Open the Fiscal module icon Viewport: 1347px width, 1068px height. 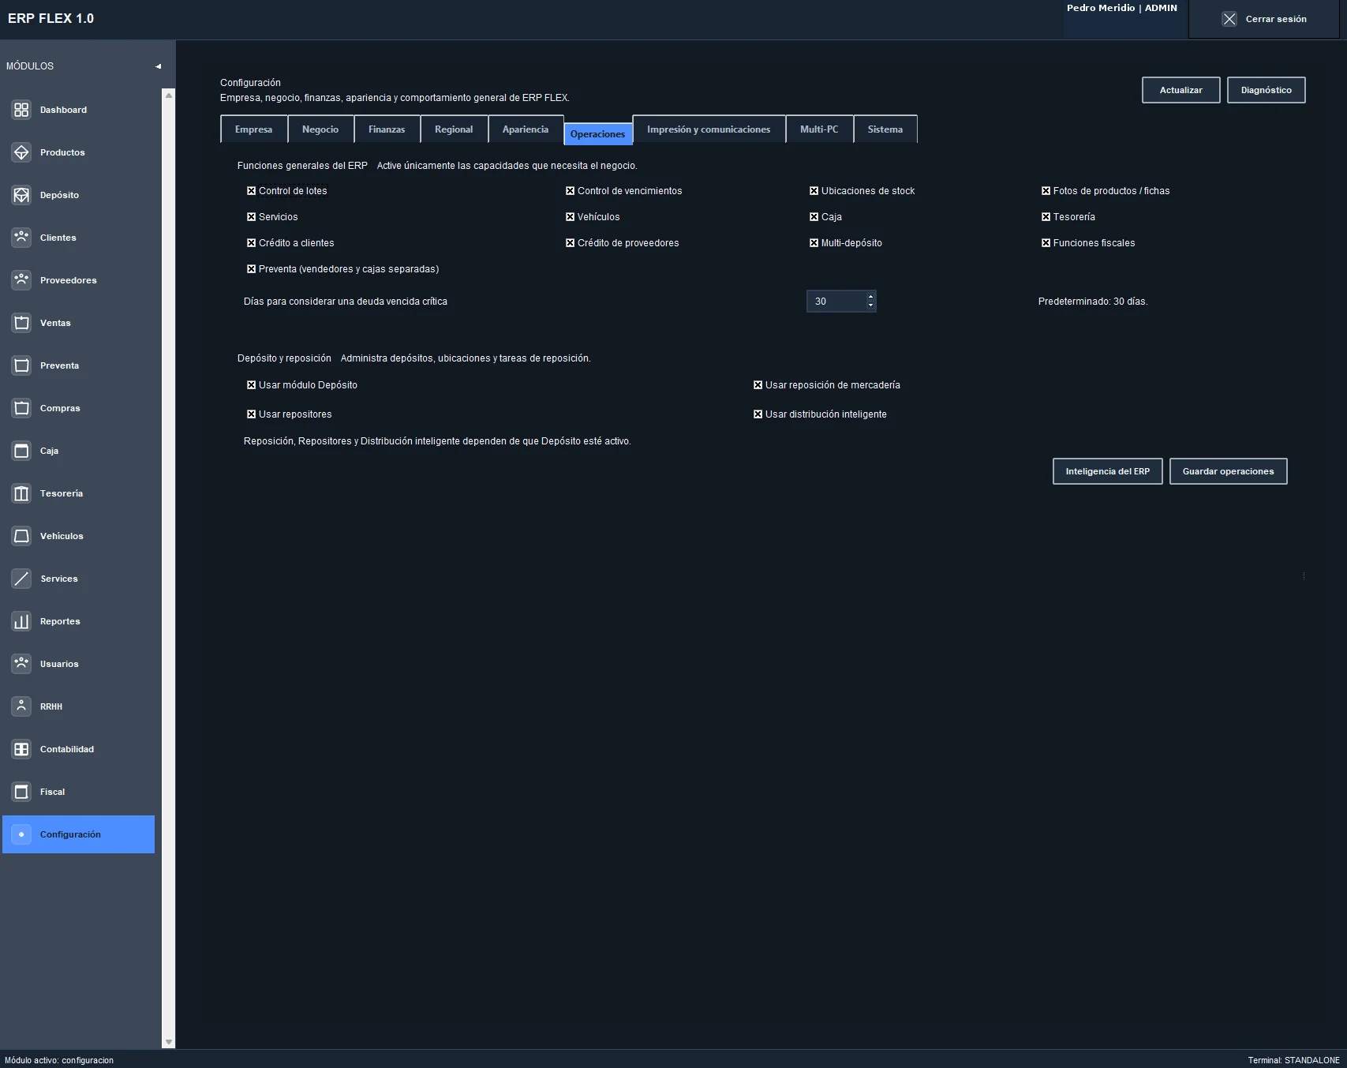(21, 792)
